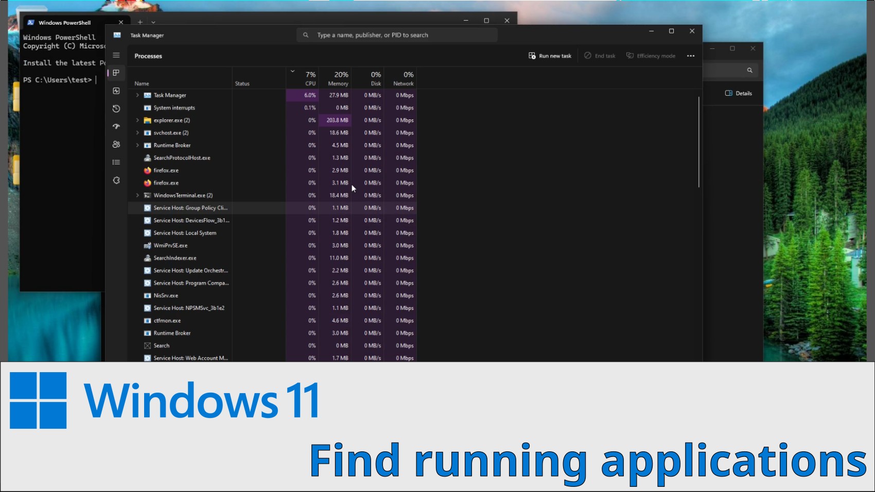Click the Task Manager search box

(396, 35)
